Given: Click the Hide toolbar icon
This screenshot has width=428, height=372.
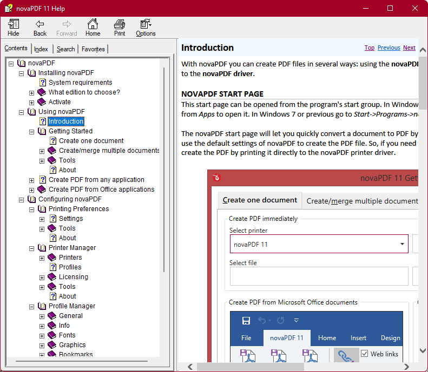Looking at the screenshot, I should (x=13, y=27).
